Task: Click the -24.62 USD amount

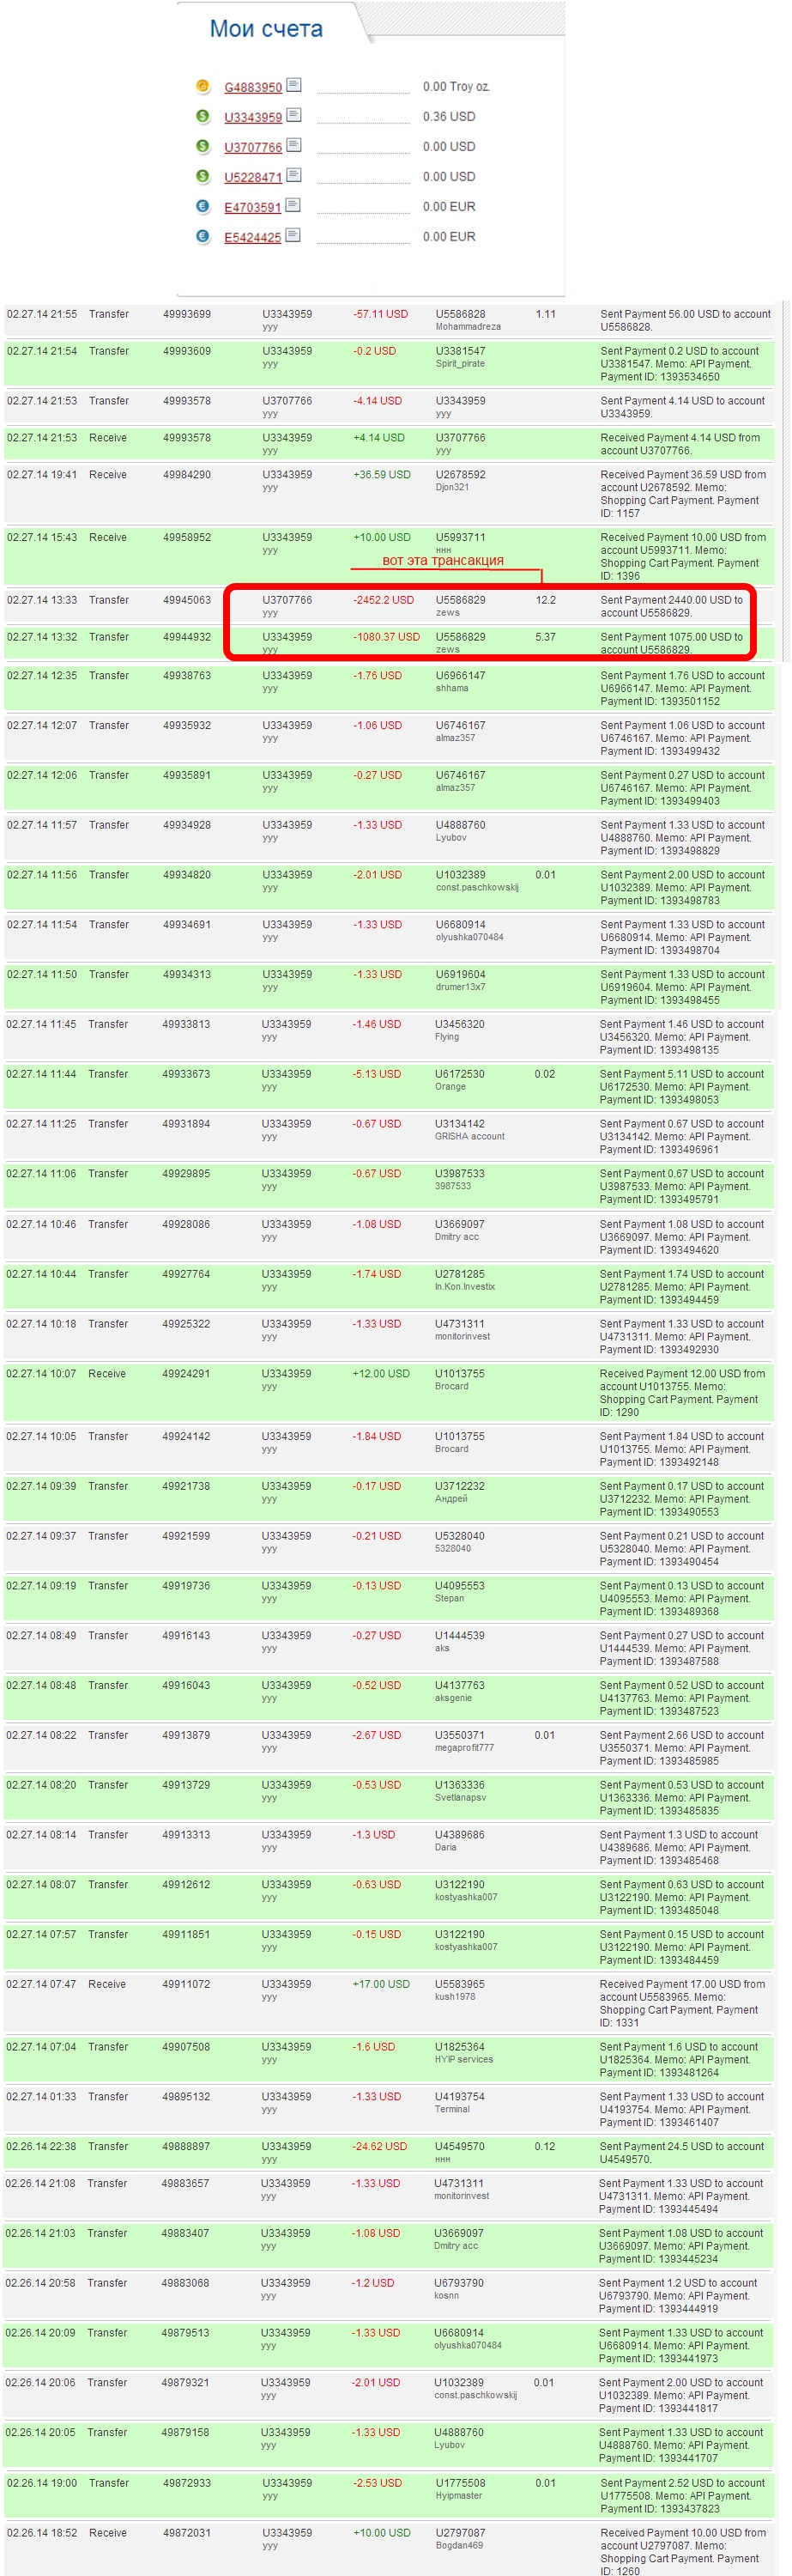Action: (378, 2147)
